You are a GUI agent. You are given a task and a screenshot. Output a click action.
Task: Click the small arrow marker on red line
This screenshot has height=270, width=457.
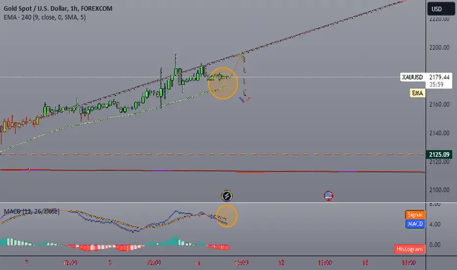tap(28, 169)
